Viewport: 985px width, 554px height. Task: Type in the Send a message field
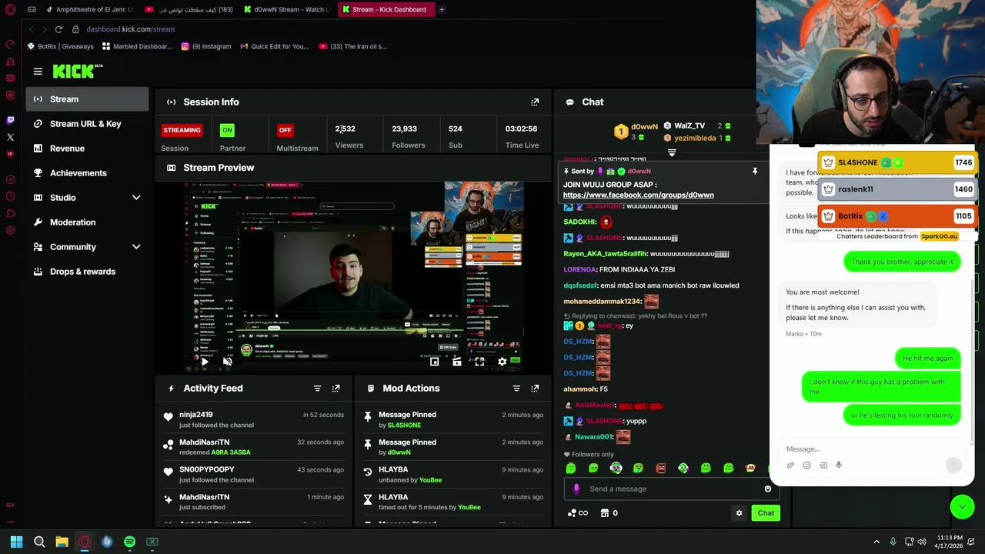pos(673,489)
